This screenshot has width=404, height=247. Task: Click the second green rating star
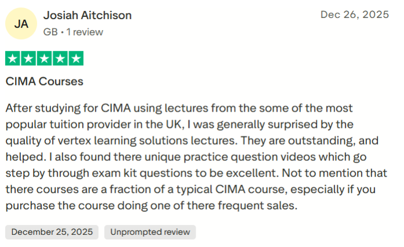[28, 58]
